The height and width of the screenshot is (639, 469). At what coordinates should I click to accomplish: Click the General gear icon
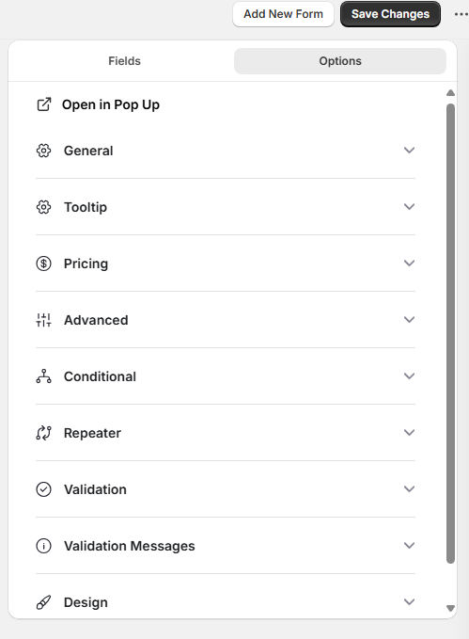[x=43, y=151]
